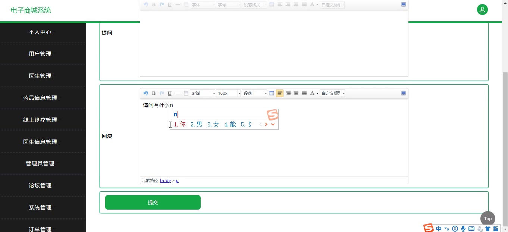Open 个人中心 sidebar menu

click(40, 32)
